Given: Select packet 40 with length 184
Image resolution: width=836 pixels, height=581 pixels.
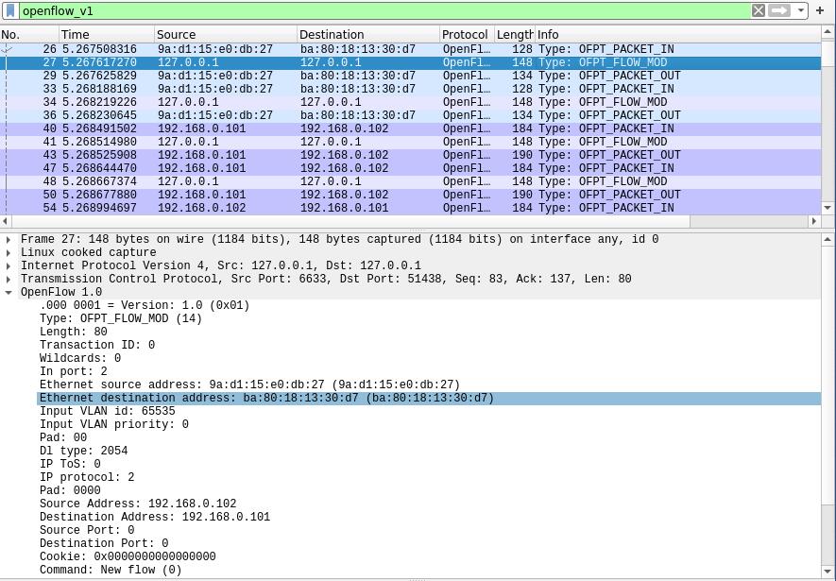Looking at the screenshot, I should [411, 128].
